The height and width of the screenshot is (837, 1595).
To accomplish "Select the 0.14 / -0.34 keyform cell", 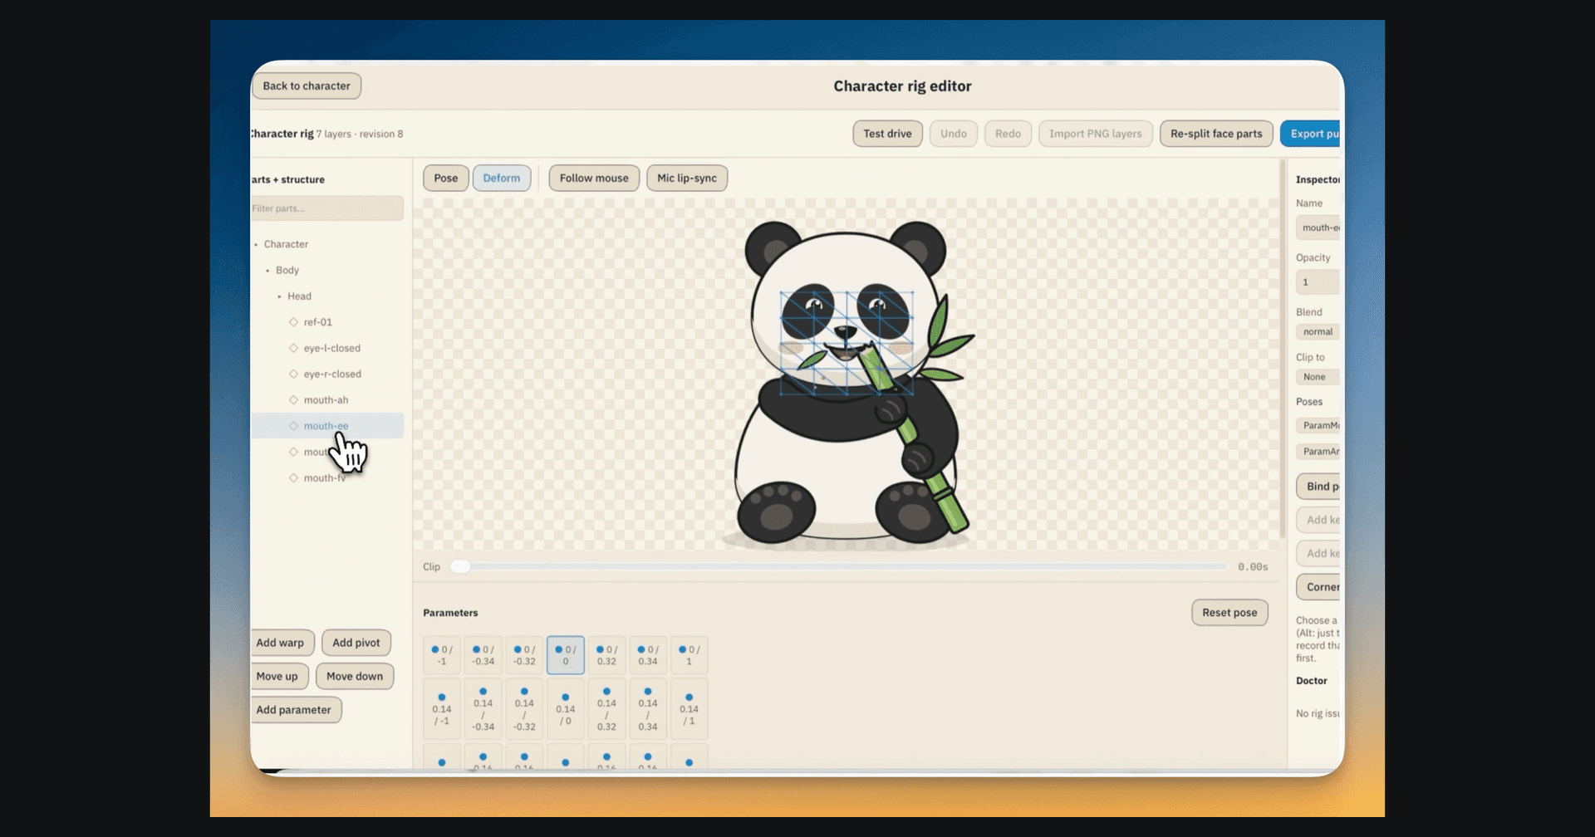I will click(483, 709).
